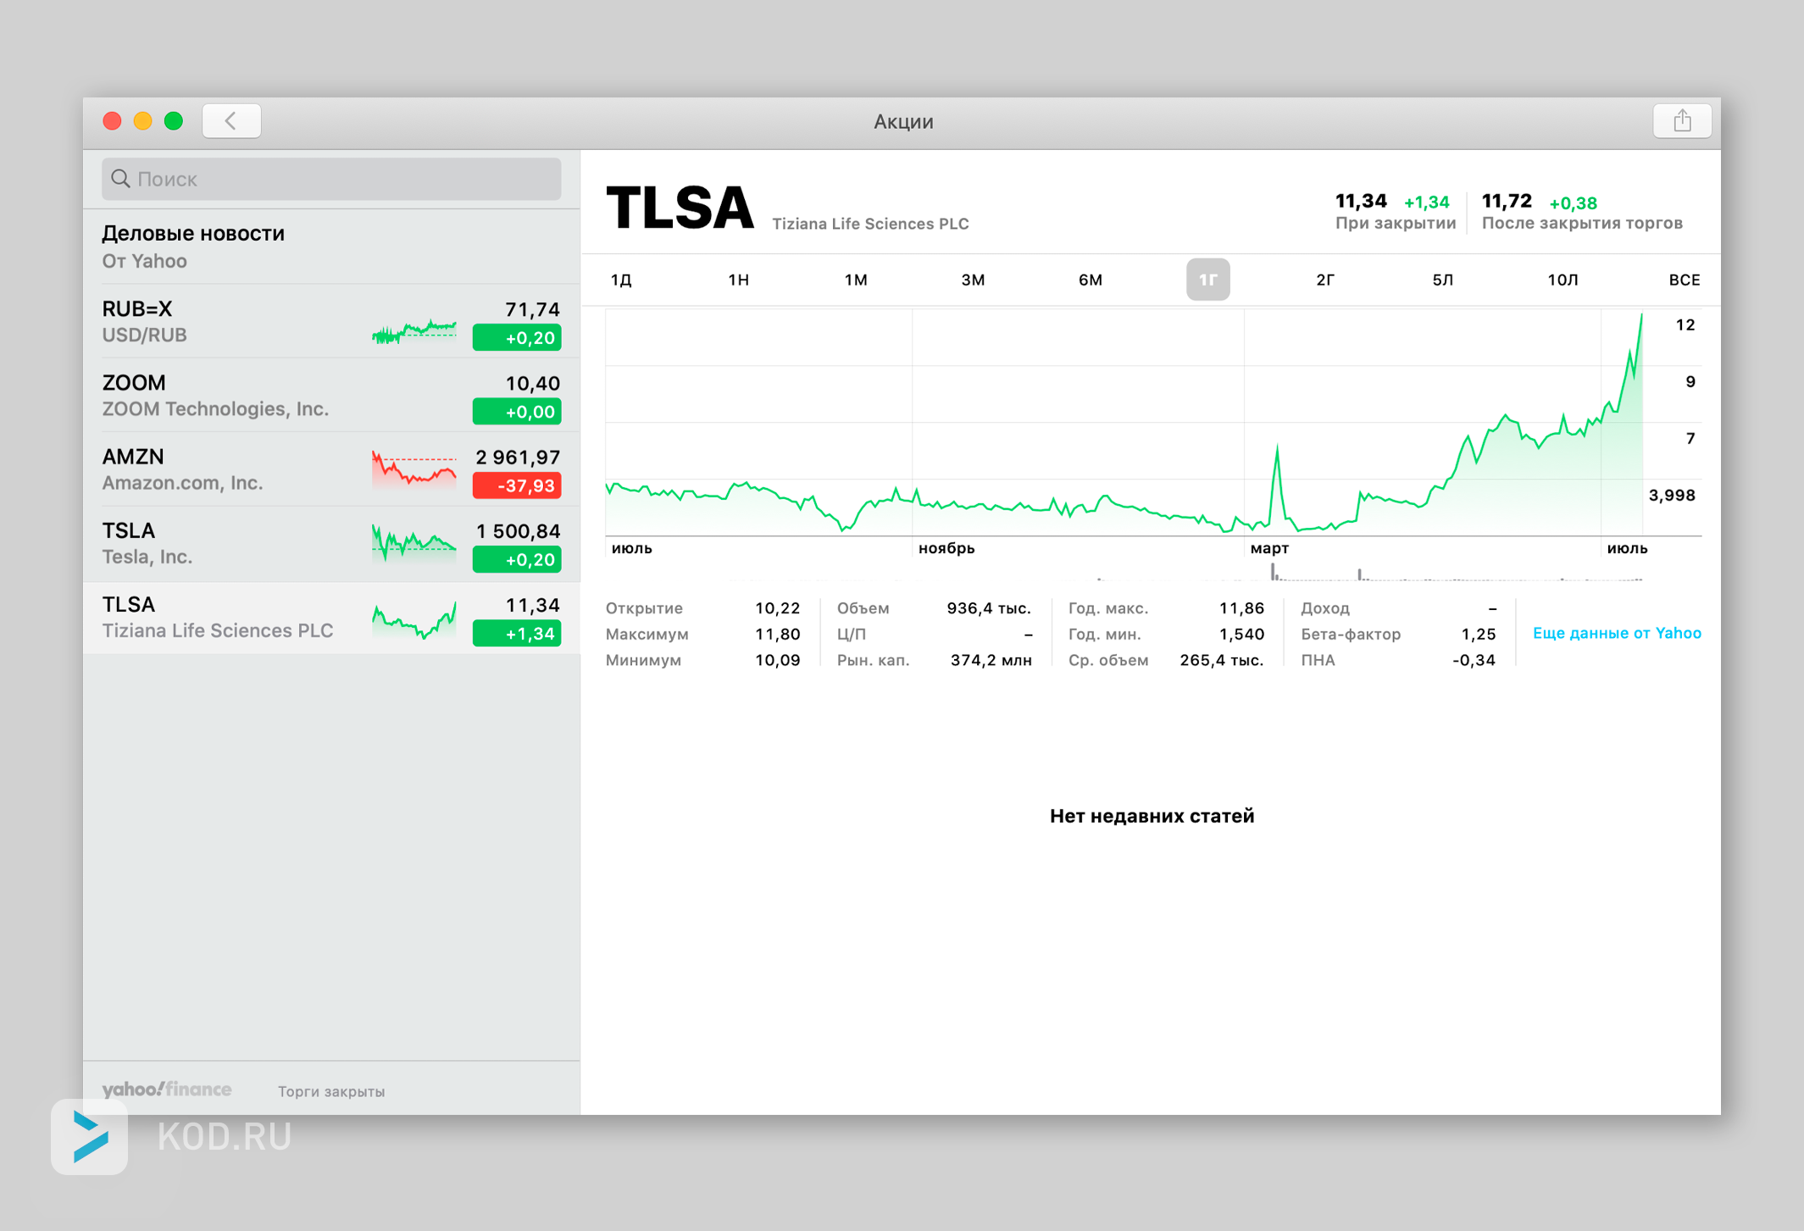Viewport: 1804px width, 1231px height.
Task: Click the back chevron button
Action: (x=231, y=121)
